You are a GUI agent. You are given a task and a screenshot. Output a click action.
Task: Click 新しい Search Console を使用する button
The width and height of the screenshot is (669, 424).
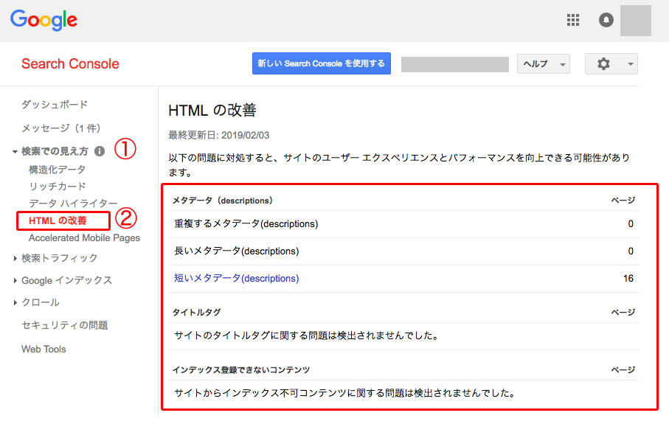click(321, 64)
